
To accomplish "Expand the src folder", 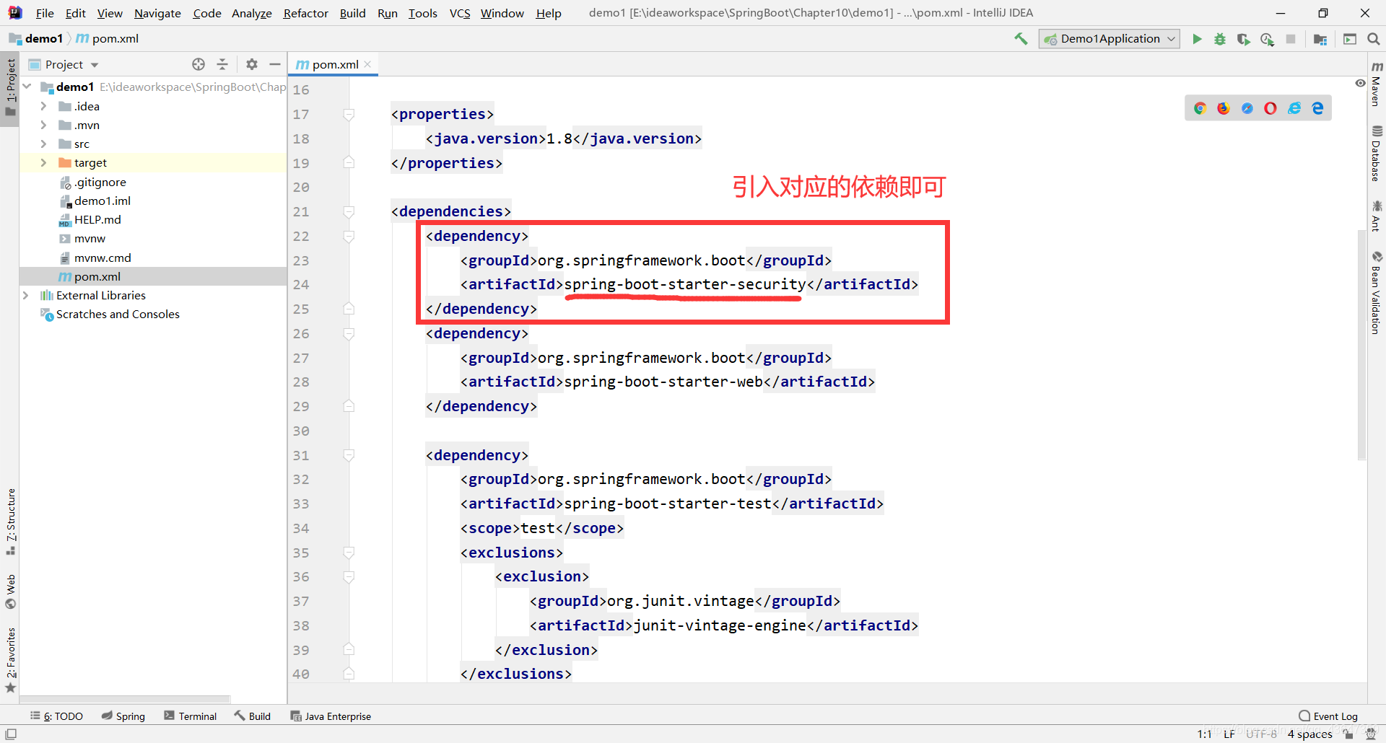I will coord(43,144).
